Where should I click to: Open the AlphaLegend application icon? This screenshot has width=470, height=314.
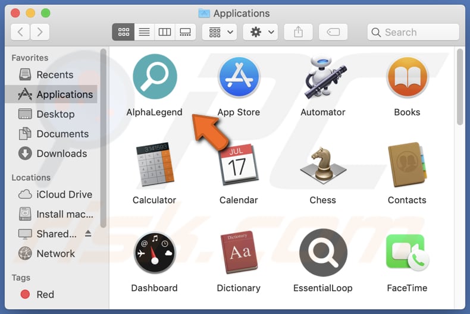click(154, 78)
